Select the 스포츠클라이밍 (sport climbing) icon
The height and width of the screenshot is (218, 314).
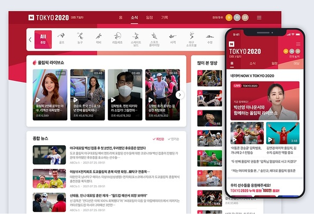pos(154,40)
